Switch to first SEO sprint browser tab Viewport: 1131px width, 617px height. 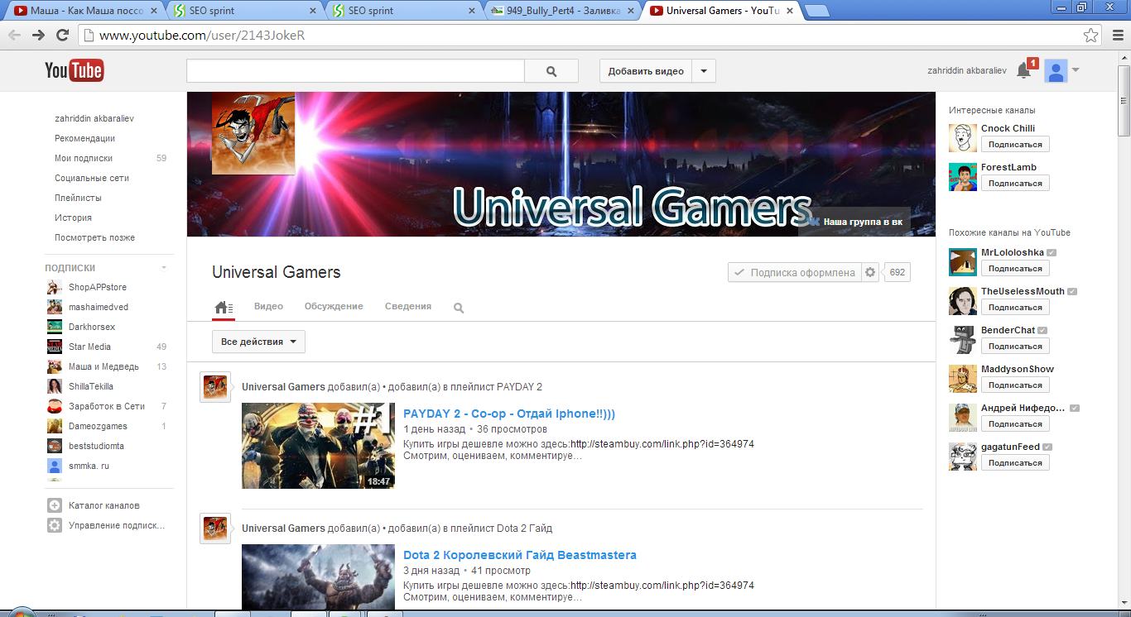pyautogui.click(x=243, y=11)
